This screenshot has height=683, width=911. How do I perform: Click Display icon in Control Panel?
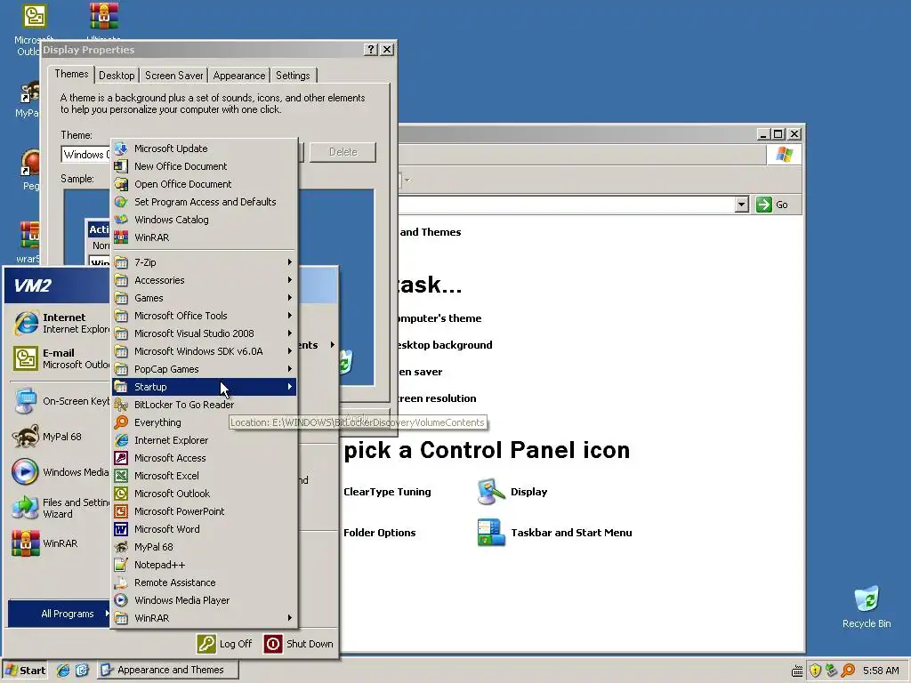491,492
